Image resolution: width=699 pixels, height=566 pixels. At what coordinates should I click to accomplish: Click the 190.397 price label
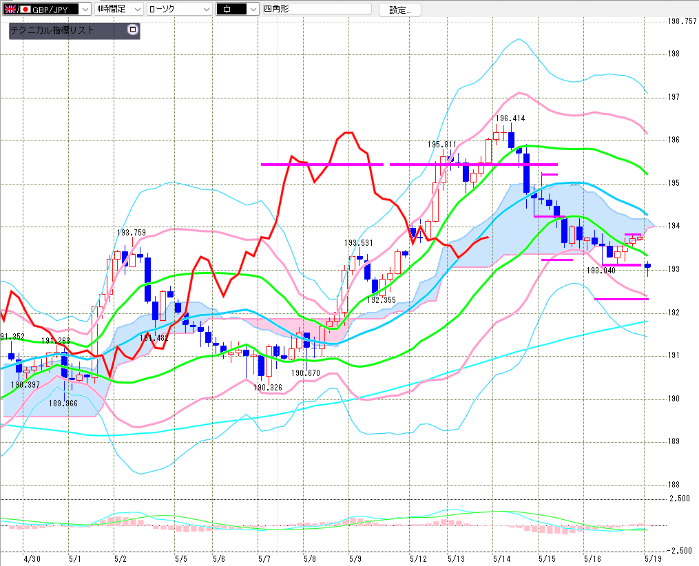tap(25, 385)
